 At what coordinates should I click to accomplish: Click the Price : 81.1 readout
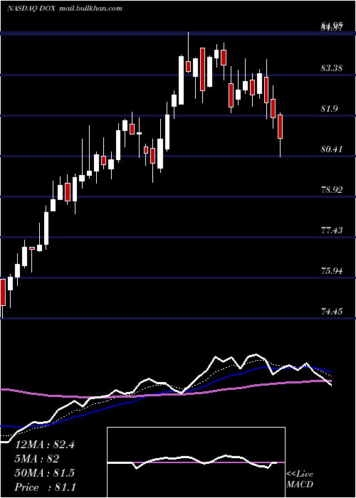(45, 487)
